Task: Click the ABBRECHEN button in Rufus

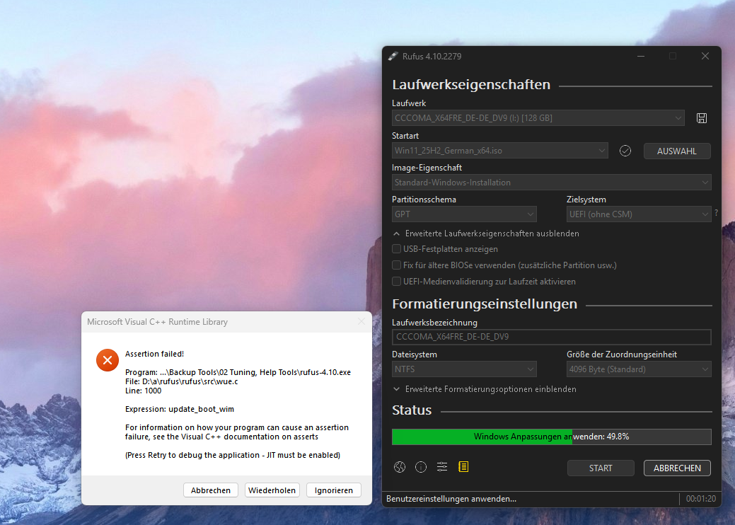Action: point(677,468)
